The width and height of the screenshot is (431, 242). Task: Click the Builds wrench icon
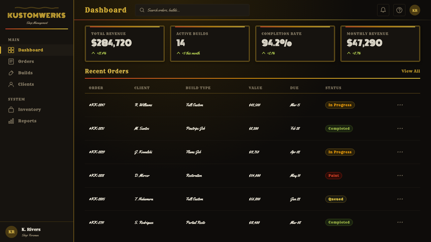[x=11, y=73]
